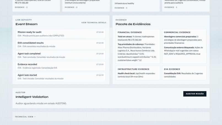Click 'Abordagens comerciais preparadas' text

tap(180, 37)
